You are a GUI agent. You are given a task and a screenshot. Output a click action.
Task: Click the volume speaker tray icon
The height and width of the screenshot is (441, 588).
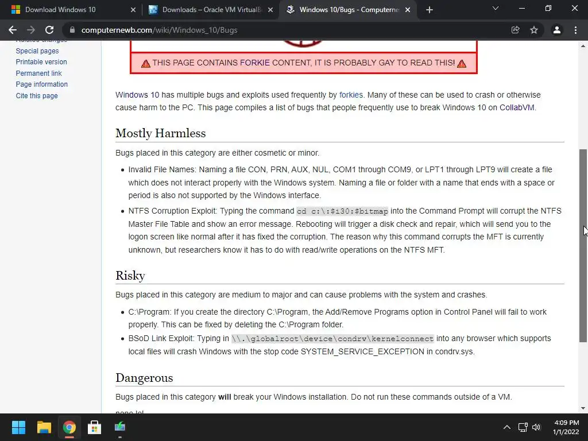[x=536, y=427]
